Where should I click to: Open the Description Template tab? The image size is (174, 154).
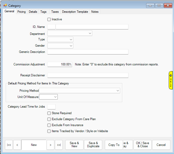[x=75, y=12]
